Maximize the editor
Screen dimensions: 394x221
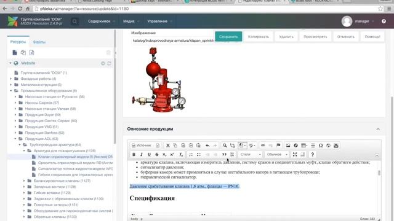[295, 154]
